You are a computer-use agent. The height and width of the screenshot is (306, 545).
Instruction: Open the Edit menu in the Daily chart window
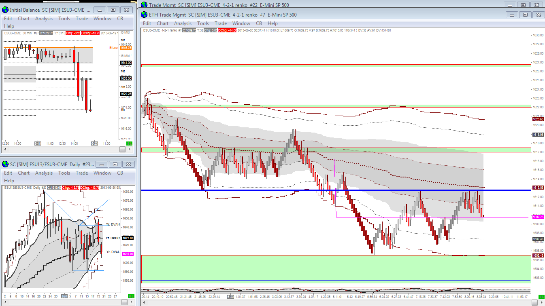(8, 173)
